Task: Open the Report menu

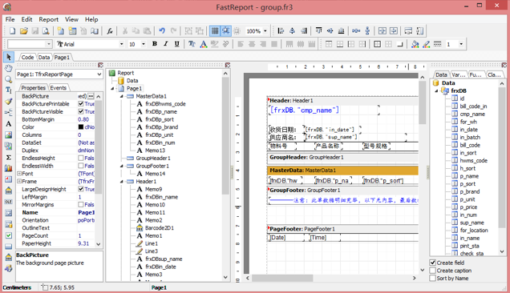Action: [x=48, y=19]
